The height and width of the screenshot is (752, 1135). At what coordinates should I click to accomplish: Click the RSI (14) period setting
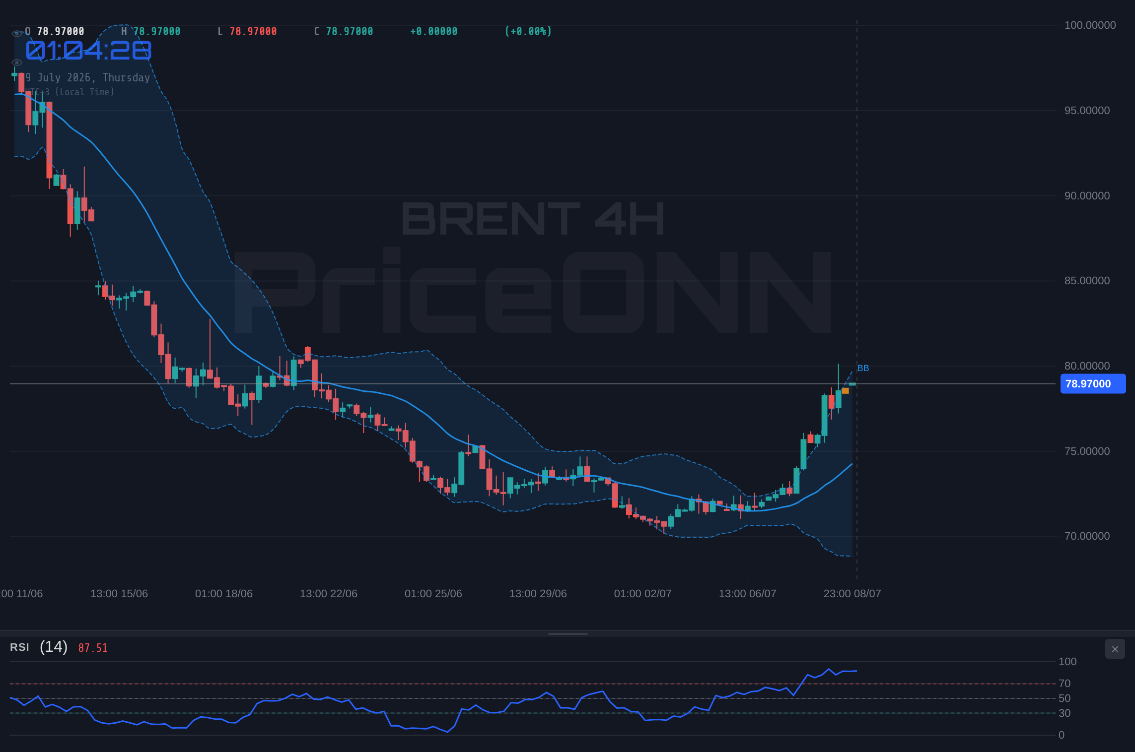pyautogui.click(x=54, y=647)
